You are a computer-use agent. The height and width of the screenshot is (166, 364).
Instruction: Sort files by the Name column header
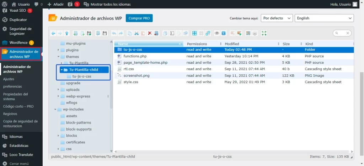pyautogui.click(x=149, y=44)
